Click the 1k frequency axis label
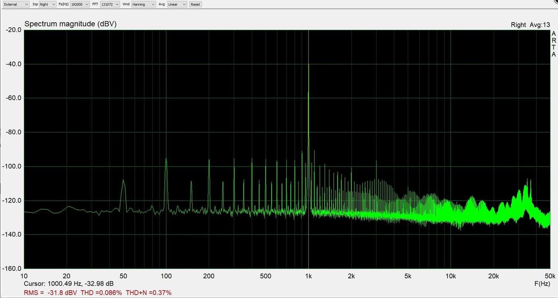Screen dimensions: 558x298 (308, 276)
